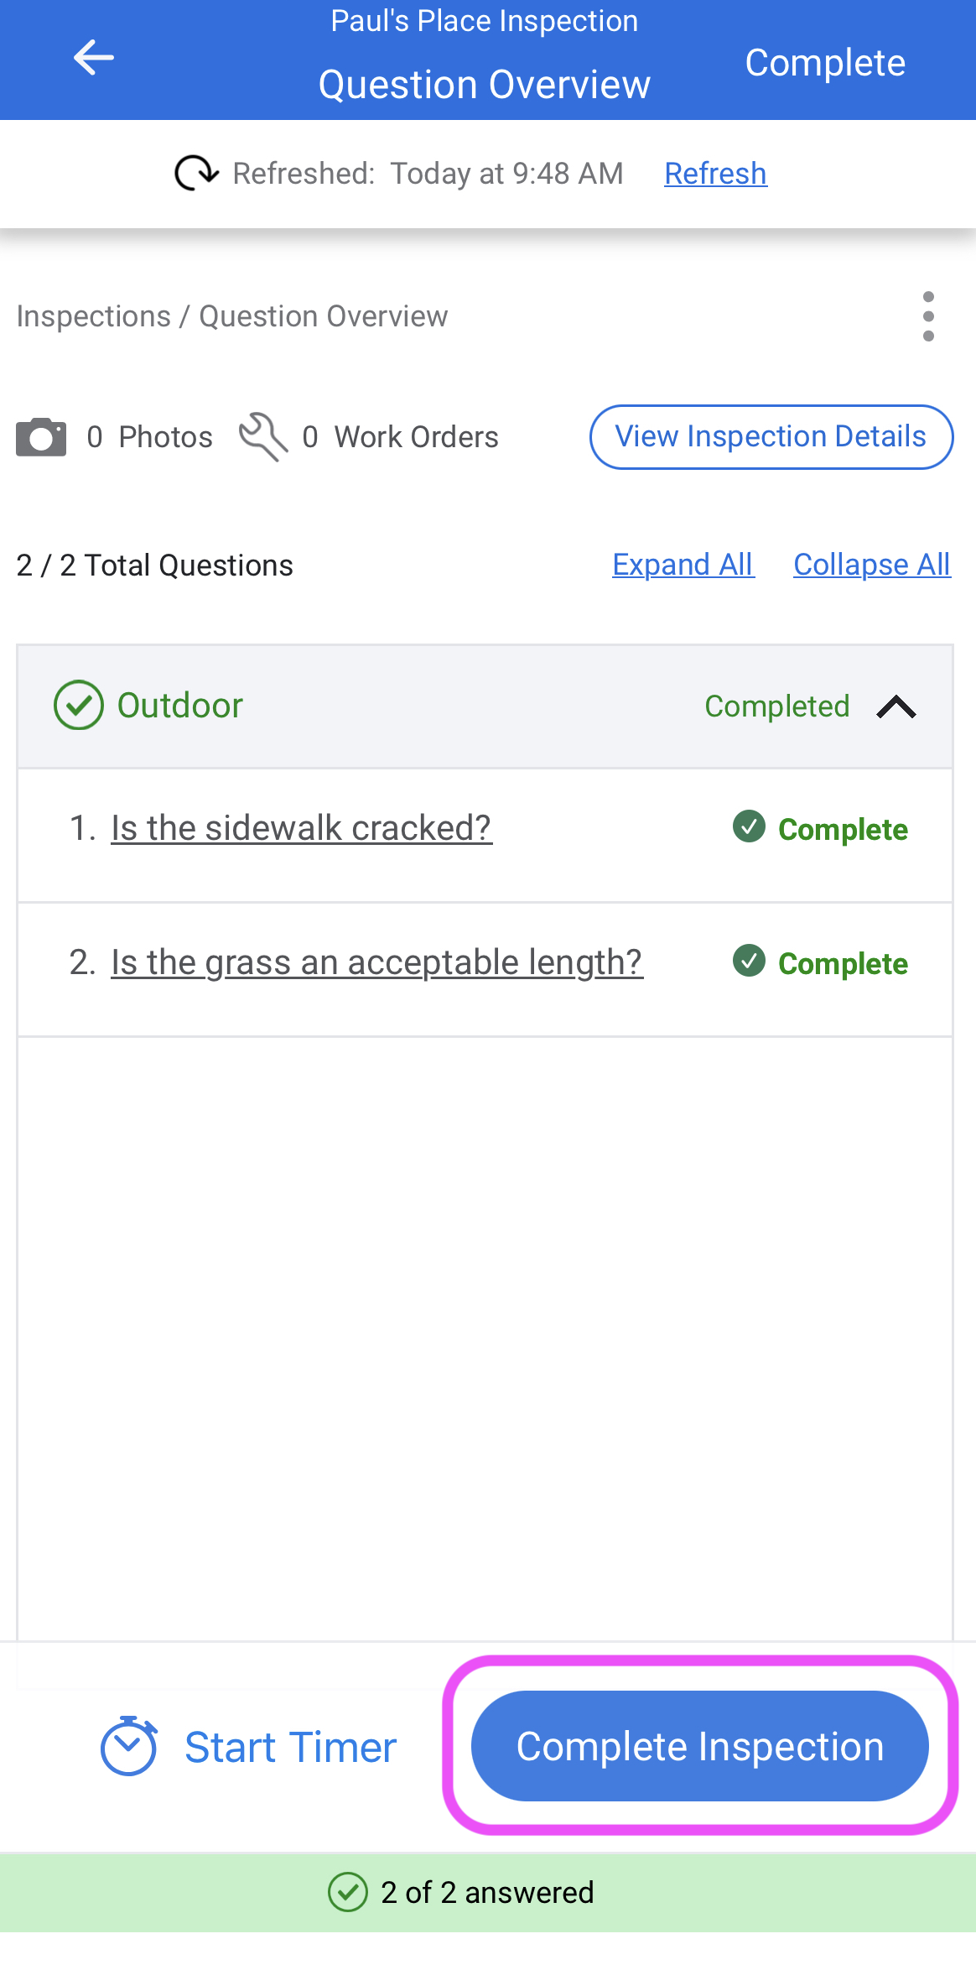The height and width of the screenshot is (1965, 976).
Task: Open the three-dot overflow menu
Action: tap(927, 316)
